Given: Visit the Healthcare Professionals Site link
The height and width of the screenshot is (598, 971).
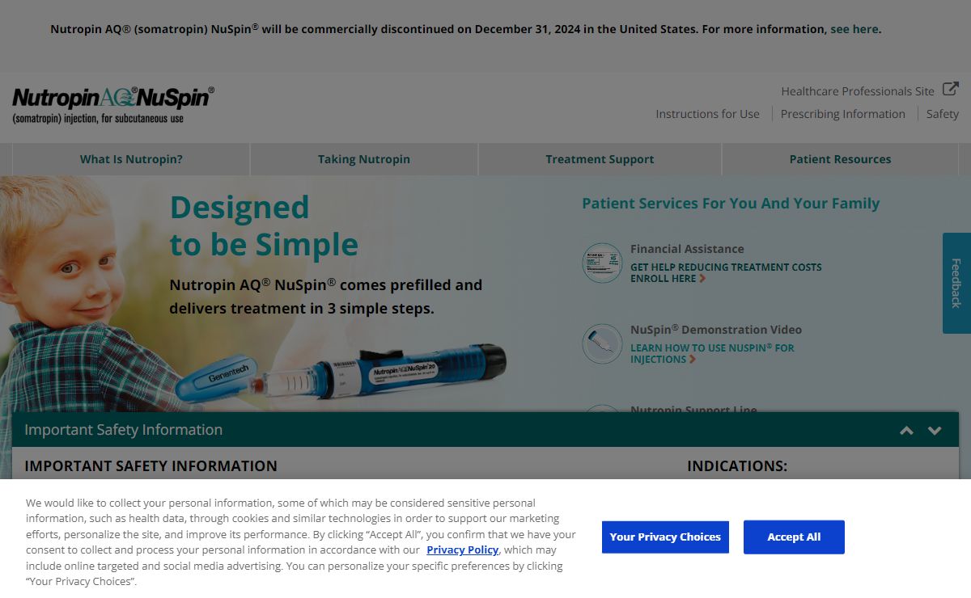Looking at the screenshot, I should point(858,91).
